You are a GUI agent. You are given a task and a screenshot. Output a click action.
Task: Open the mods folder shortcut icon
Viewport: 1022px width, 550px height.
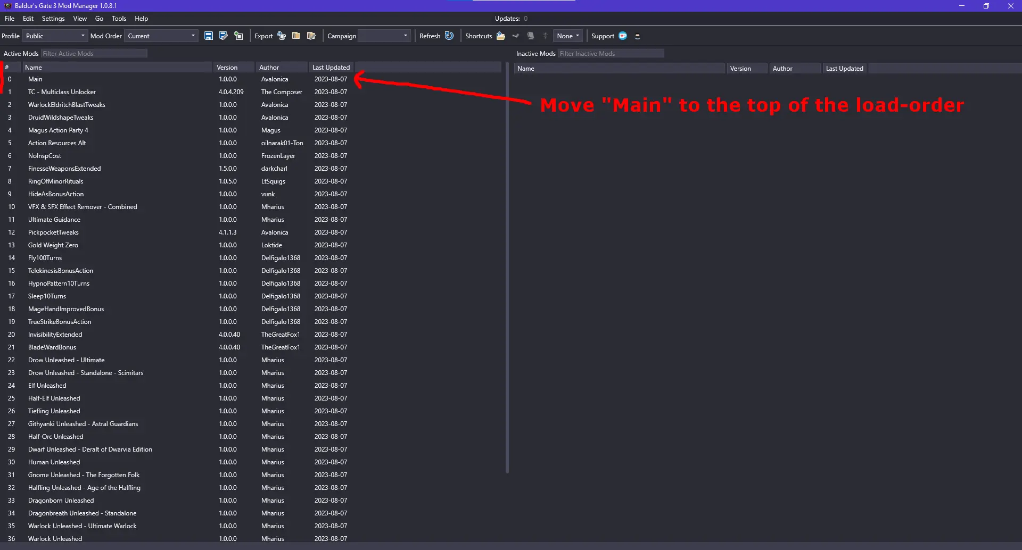[x=500, y=36]
